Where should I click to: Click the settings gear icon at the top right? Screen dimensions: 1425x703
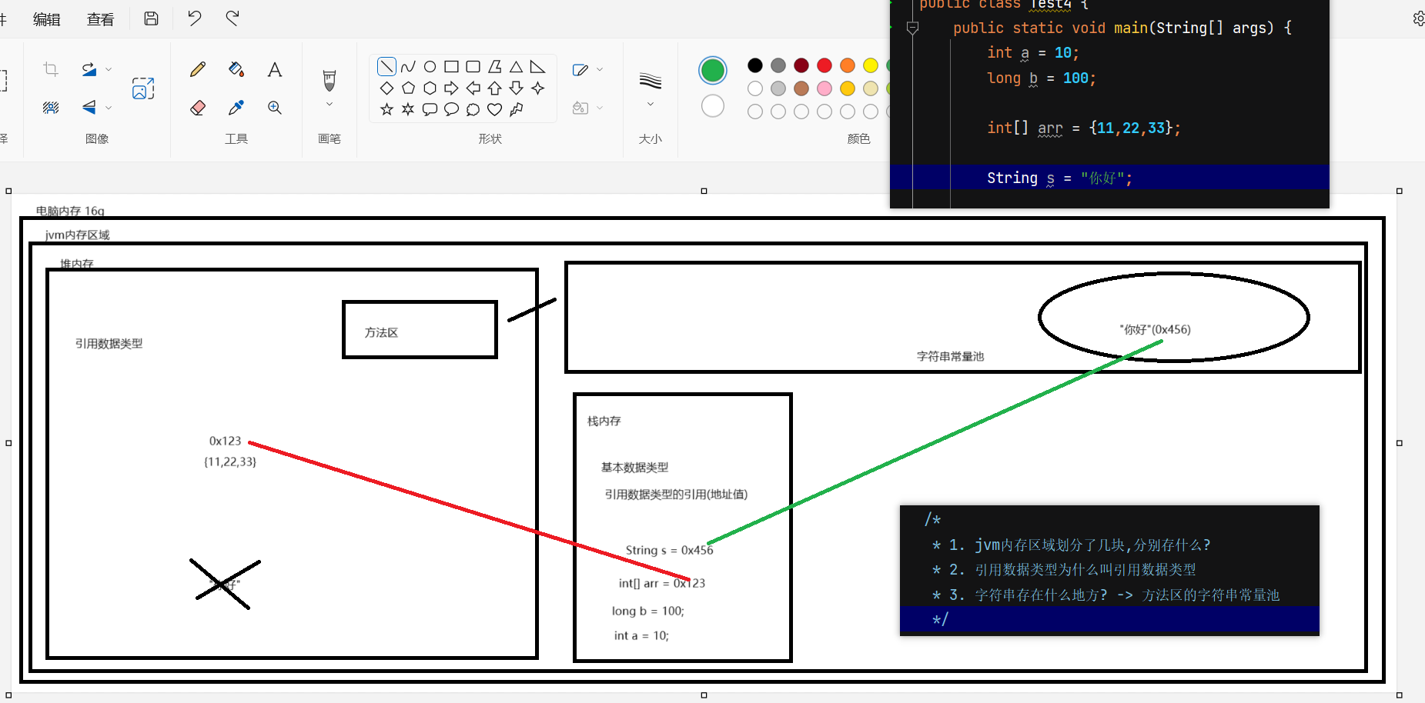point(1418,18)
